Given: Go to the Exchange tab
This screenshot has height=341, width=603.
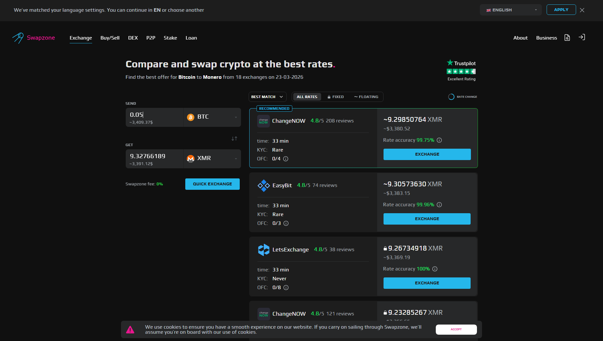Looking at the screenshot, I should tap(81, 38).
